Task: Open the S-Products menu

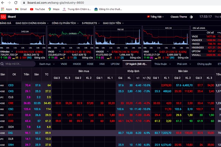Action: tap(92, 24)
